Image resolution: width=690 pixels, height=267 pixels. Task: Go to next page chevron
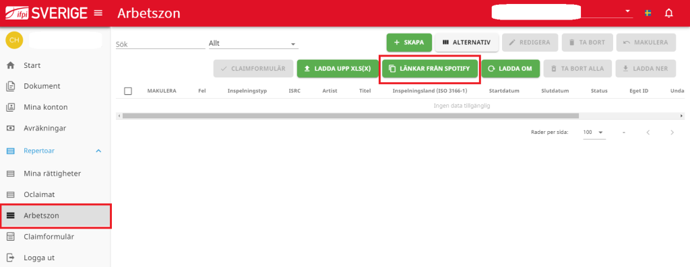pos(672,132)
